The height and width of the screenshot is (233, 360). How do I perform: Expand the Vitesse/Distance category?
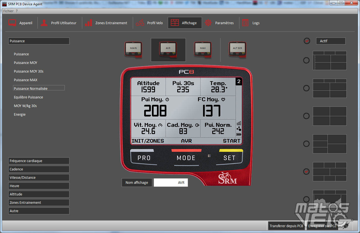(x=39, y=177)
